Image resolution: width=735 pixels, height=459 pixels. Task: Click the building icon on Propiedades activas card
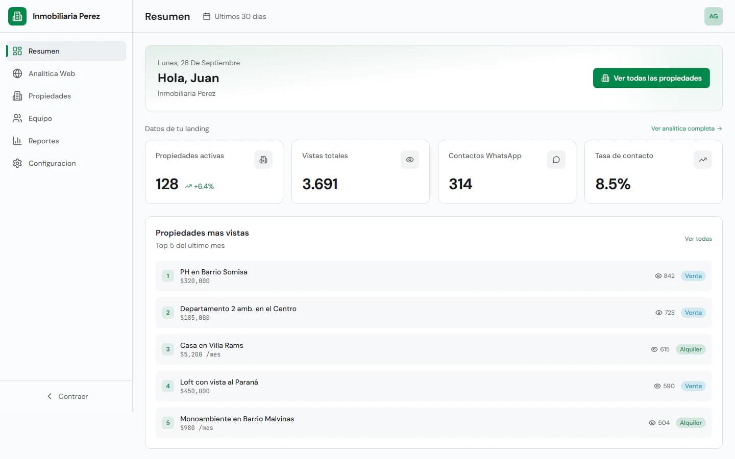pos(263,160)
